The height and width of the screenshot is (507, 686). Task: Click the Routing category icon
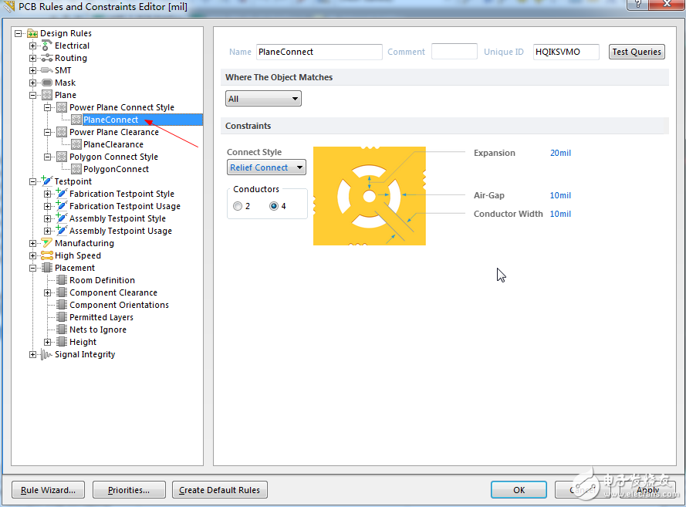coord(47,58)
